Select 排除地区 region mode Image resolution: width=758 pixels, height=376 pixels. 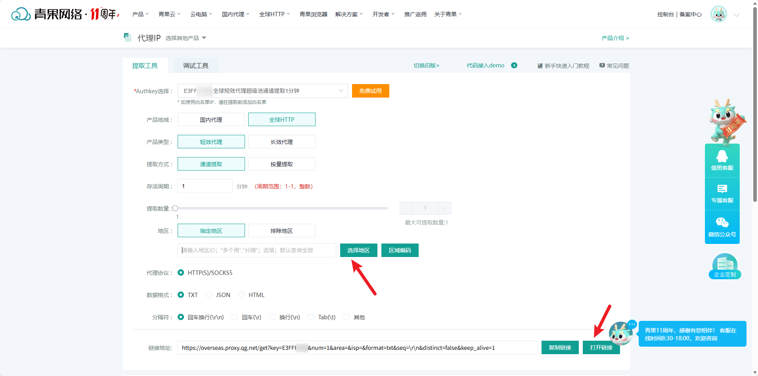tap(281, 230)
